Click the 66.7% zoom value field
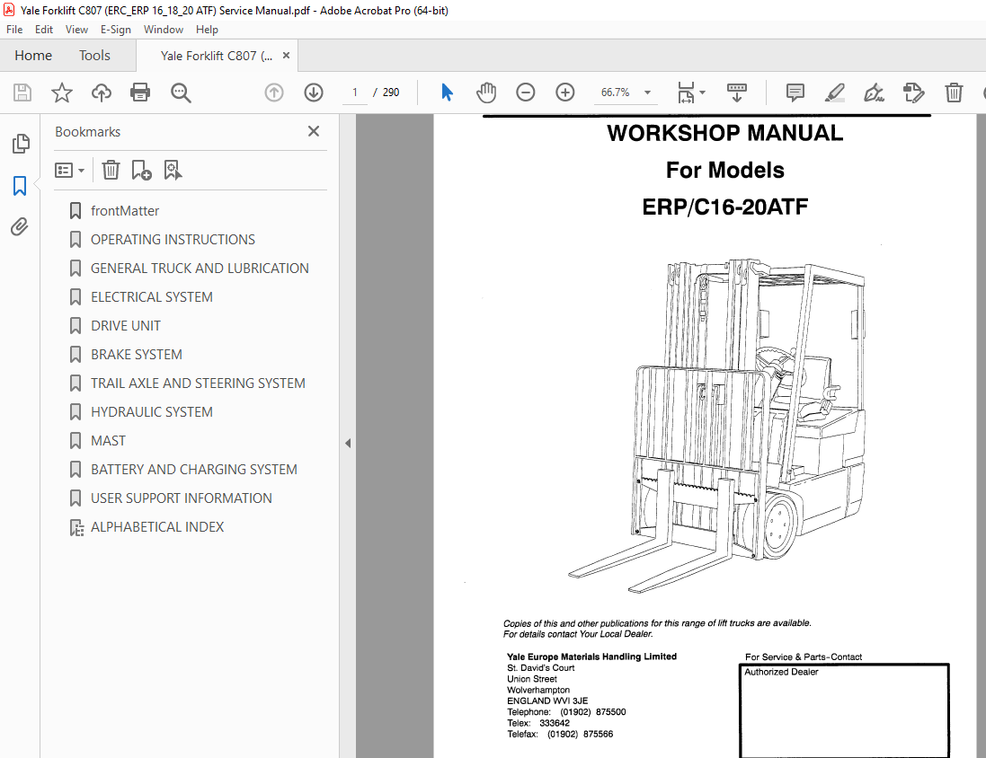The width and height of the screenshot is (986, 758). 615,93
